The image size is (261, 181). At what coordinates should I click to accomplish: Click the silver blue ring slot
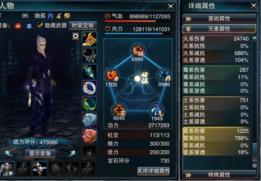[90, 88]
